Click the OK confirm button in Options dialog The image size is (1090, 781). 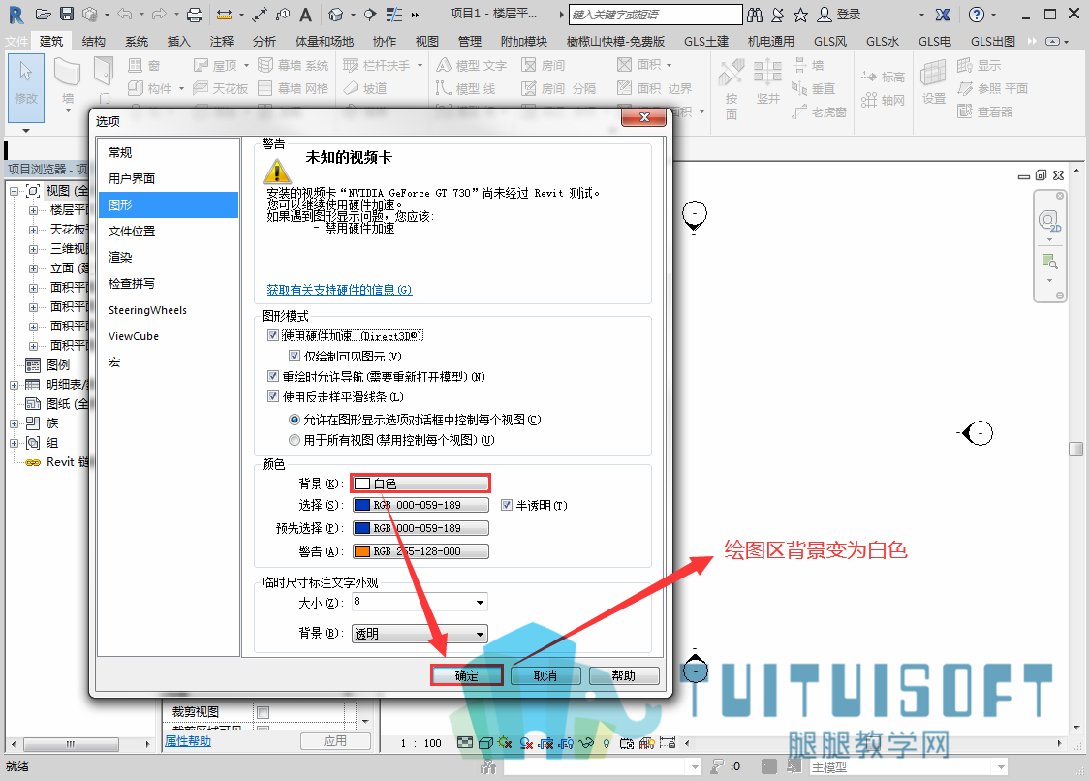point(466,675)
